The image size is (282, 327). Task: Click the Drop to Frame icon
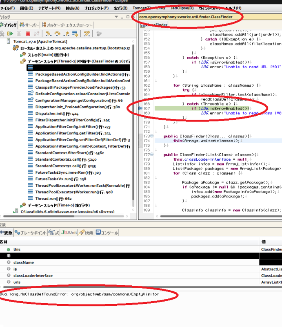tap(75, 34)
